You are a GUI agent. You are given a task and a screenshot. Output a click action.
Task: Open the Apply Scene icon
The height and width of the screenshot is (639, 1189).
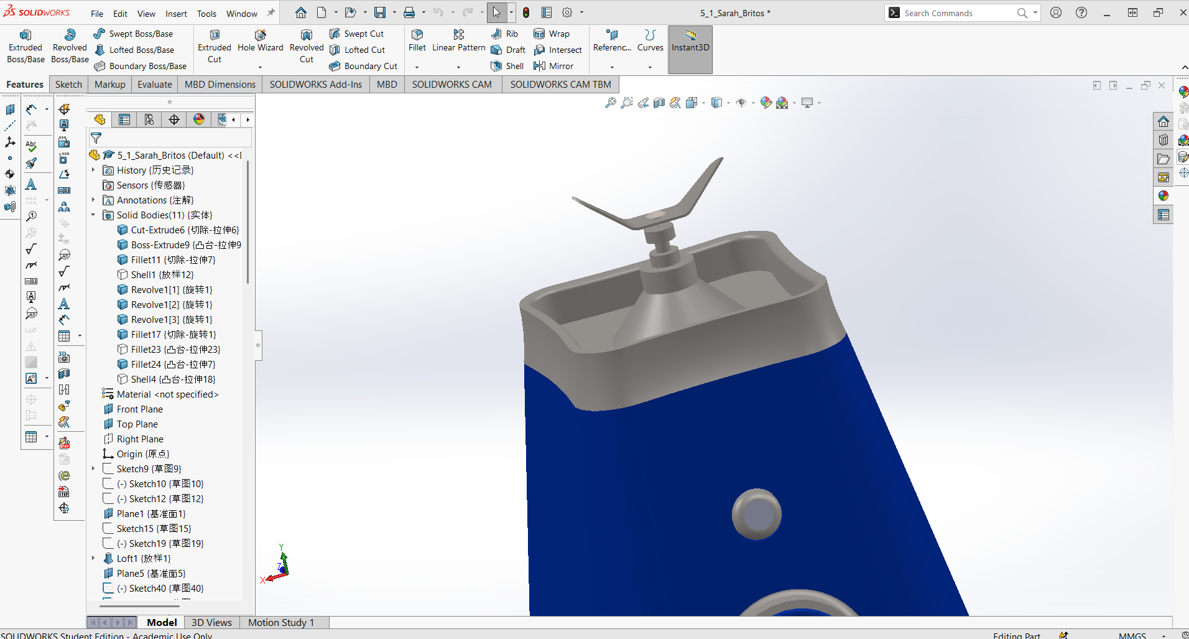click(x=782, y=103)
